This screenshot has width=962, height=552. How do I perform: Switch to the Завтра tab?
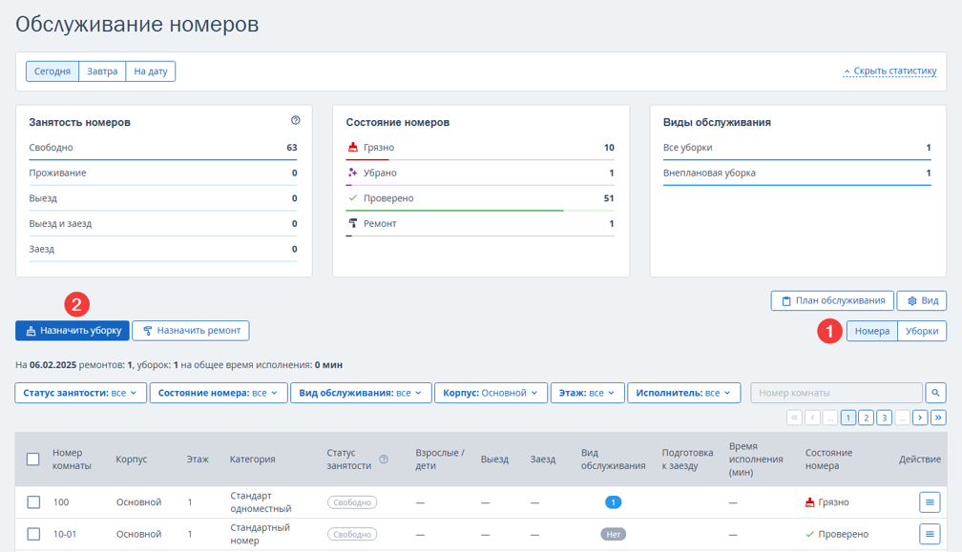(x=102, y=72)
